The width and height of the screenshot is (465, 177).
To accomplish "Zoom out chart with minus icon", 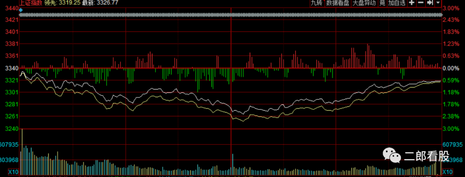I will point(421,3).
